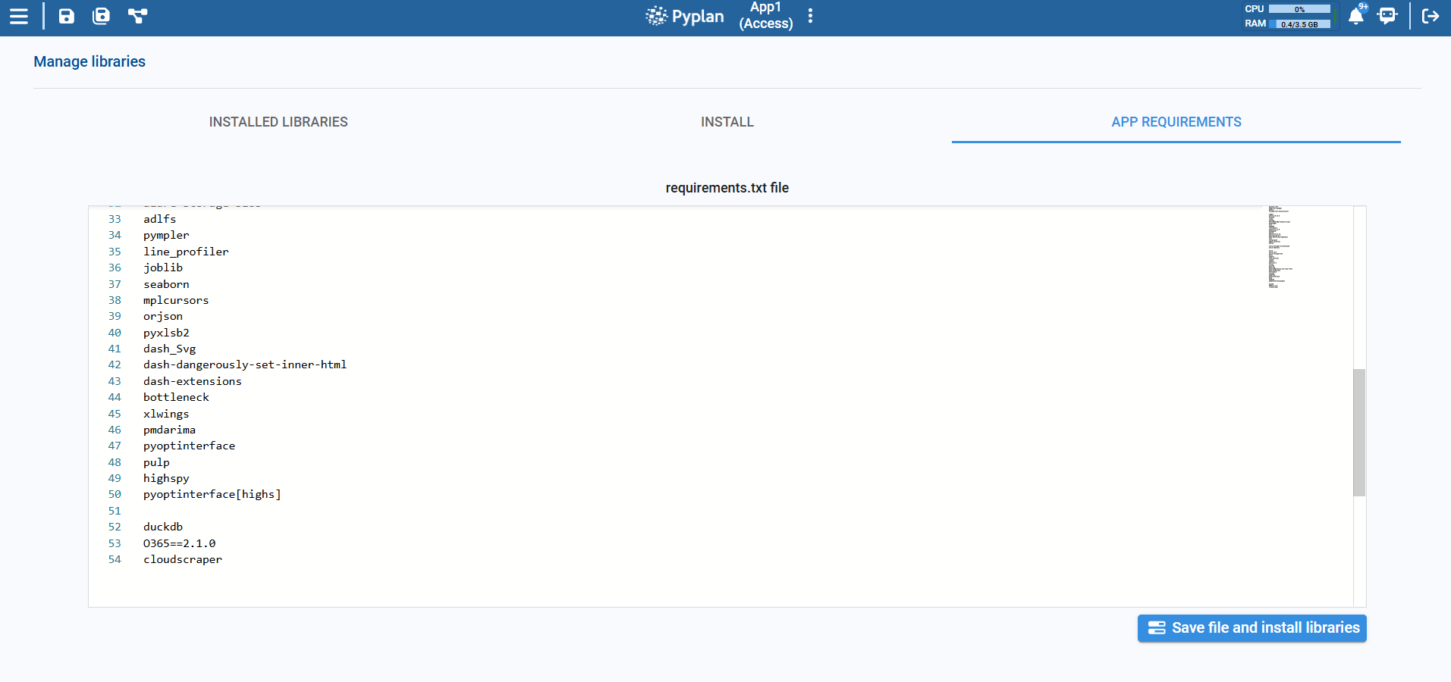Switch to the Install tab
The image size is (1451, 682).
[727, 122]
